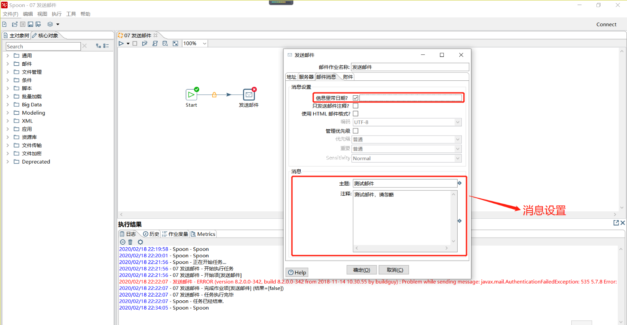Expand the Big Data tree folder

[x=8, y=105]
